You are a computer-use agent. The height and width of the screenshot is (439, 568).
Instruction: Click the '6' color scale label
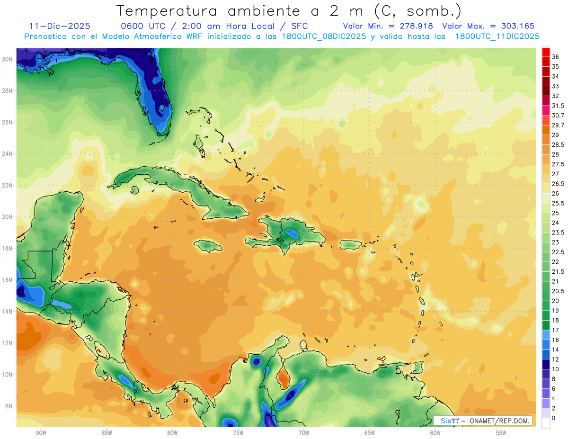click(554, 388)
